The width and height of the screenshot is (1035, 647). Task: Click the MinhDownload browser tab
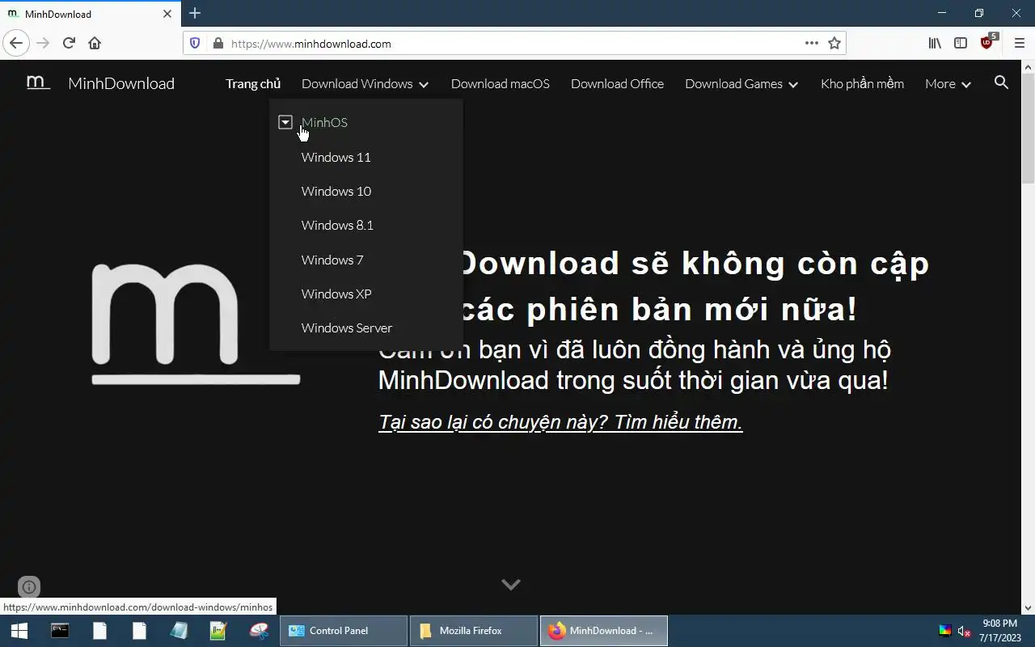[x=89, y=14]
